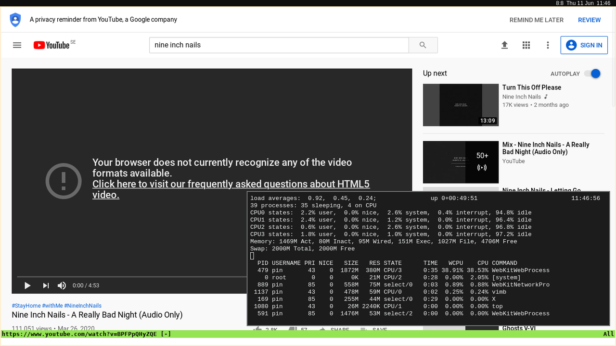Click the Swap line in top
Screen dimensions: 616x346
click(303, 249)
